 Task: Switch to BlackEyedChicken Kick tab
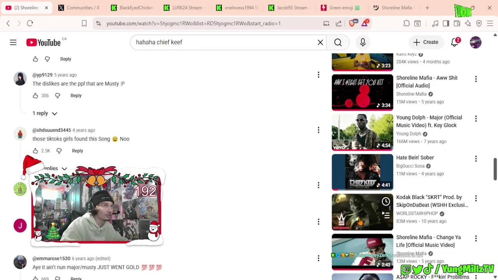132,8
